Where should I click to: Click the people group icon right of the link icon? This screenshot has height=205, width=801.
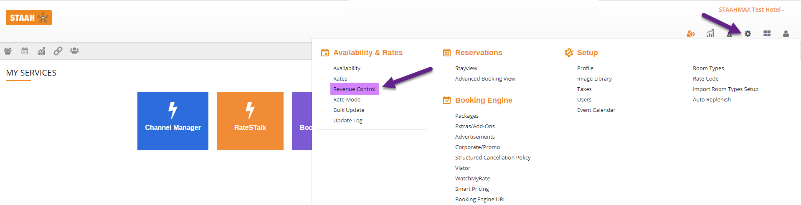coord(74,51)
